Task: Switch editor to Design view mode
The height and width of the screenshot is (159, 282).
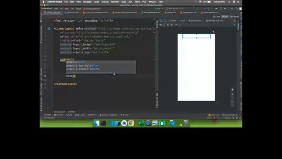Action: (x=234, y=17)
